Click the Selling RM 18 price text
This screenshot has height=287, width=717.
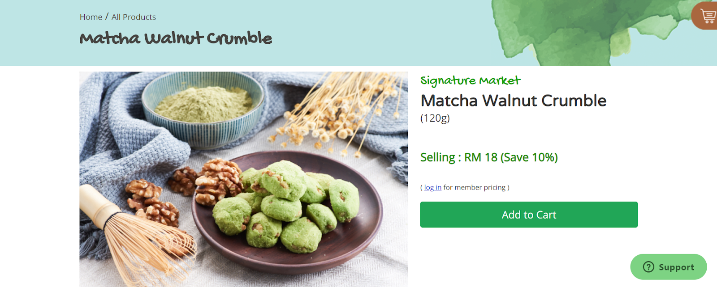[x=489, y=157]
